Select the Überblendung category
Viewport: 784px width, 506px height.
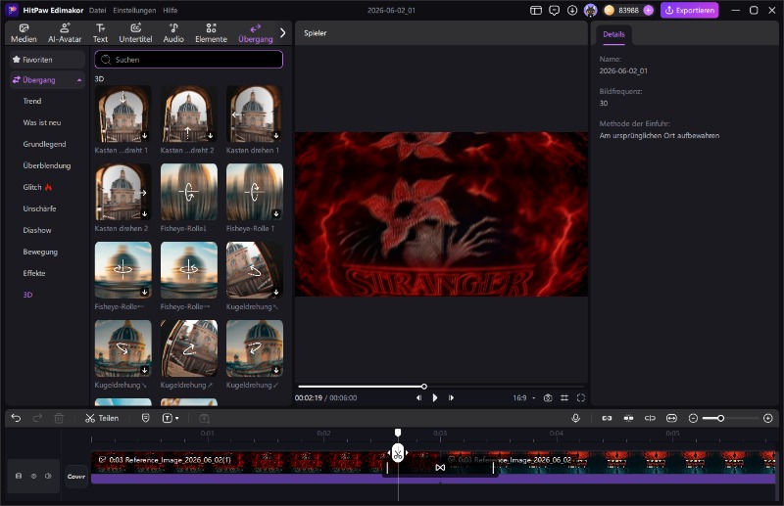pos(47,165)
